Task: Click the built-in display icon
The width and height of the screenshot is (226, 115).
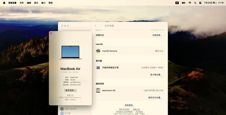Action: pyautogui.click(x=98, y=68)
